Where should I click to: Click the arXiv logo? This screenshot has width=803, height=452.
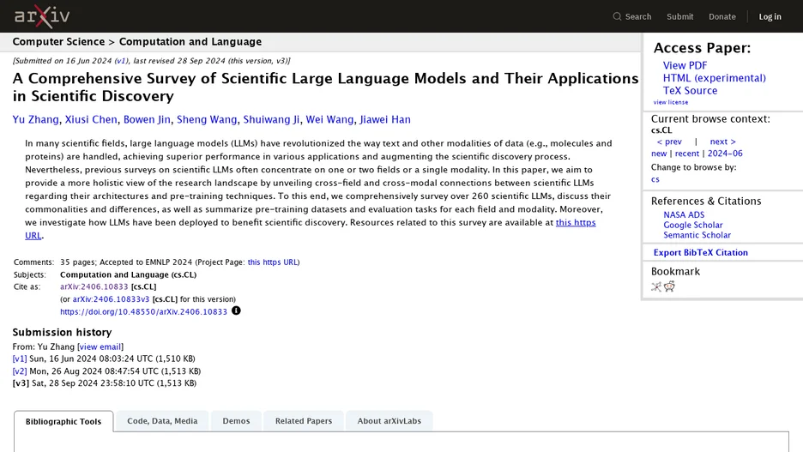(x=42, y=16)
